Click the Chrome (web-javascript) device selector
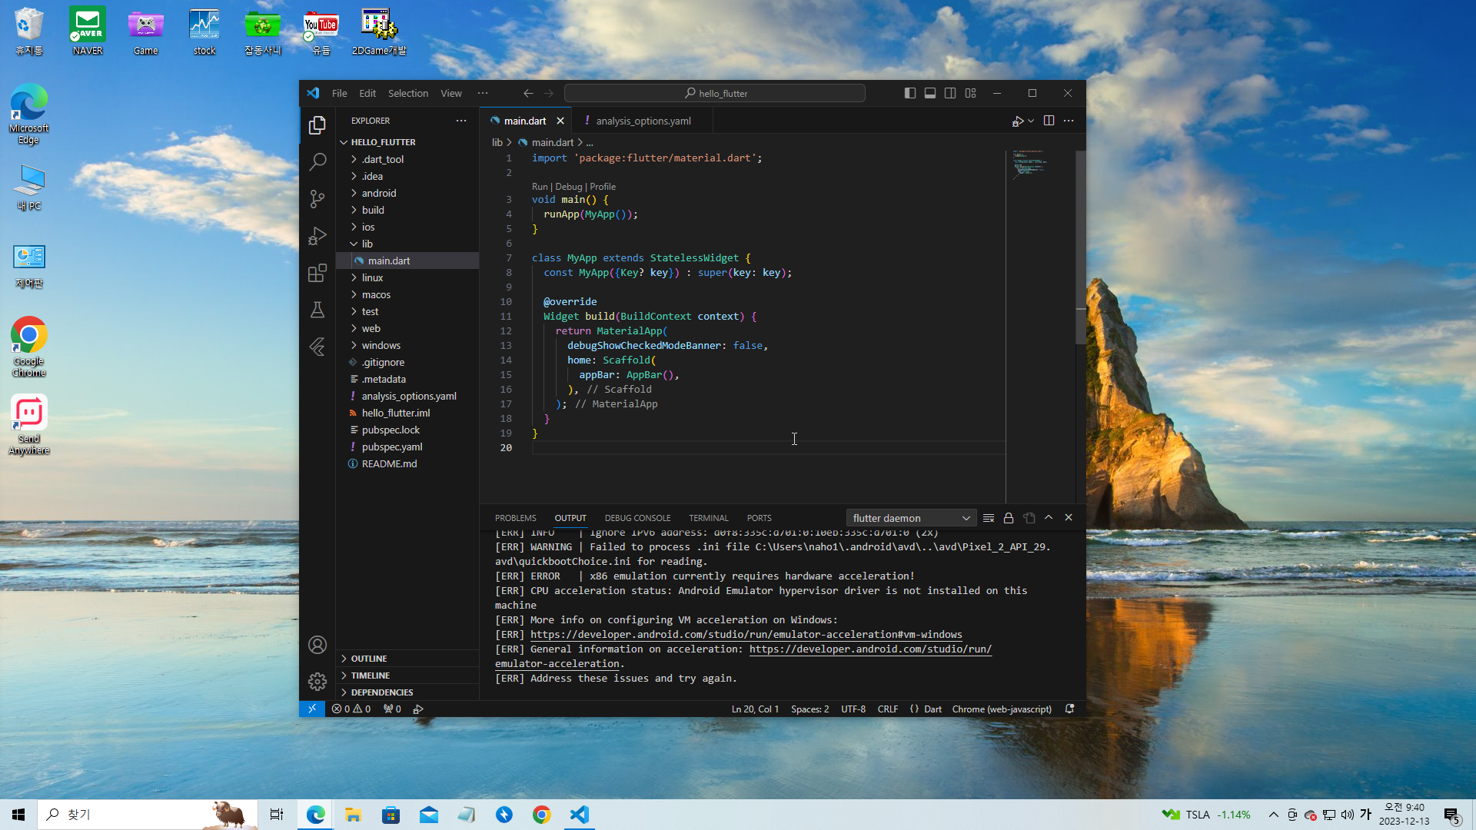Screen dimensions: 1476x830 [x=1002, y=709]
